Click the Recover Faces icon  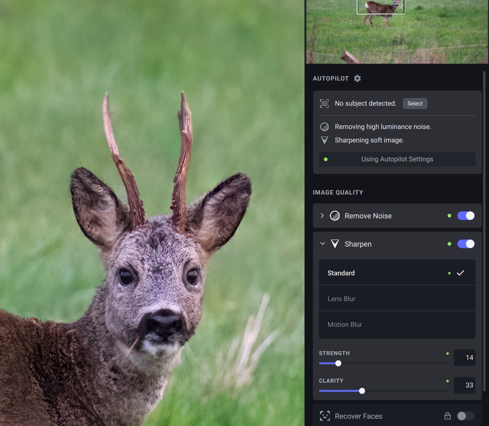[x=325, y=416]
